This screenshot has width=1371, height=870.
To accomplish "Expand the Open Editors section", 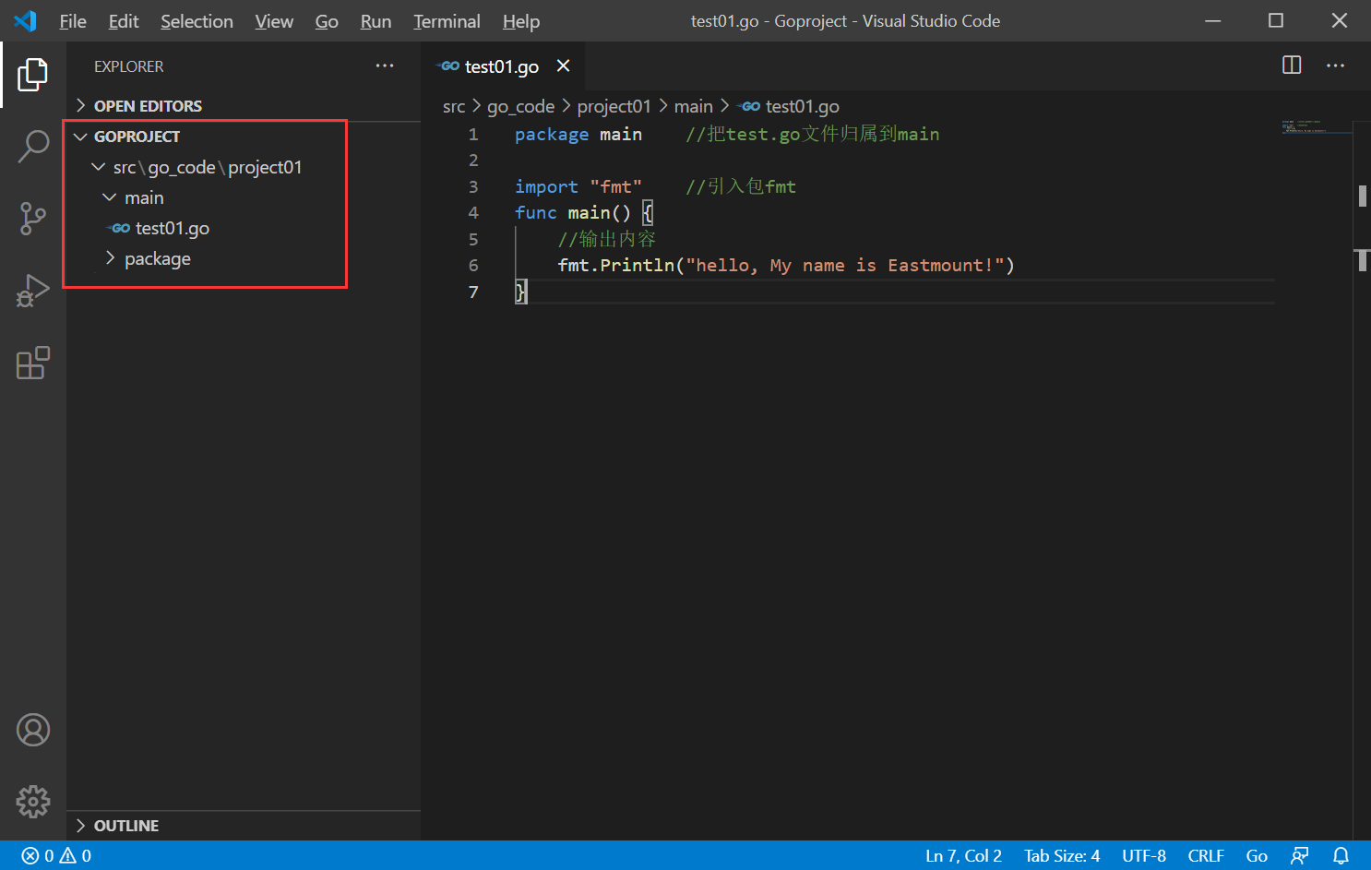I will (x=244, y=105).
